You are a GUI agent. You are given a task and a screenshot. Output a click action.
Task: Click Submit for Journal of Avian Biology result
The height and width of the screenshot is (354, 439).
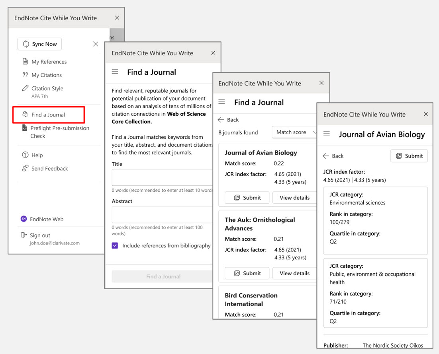[247, 198]
